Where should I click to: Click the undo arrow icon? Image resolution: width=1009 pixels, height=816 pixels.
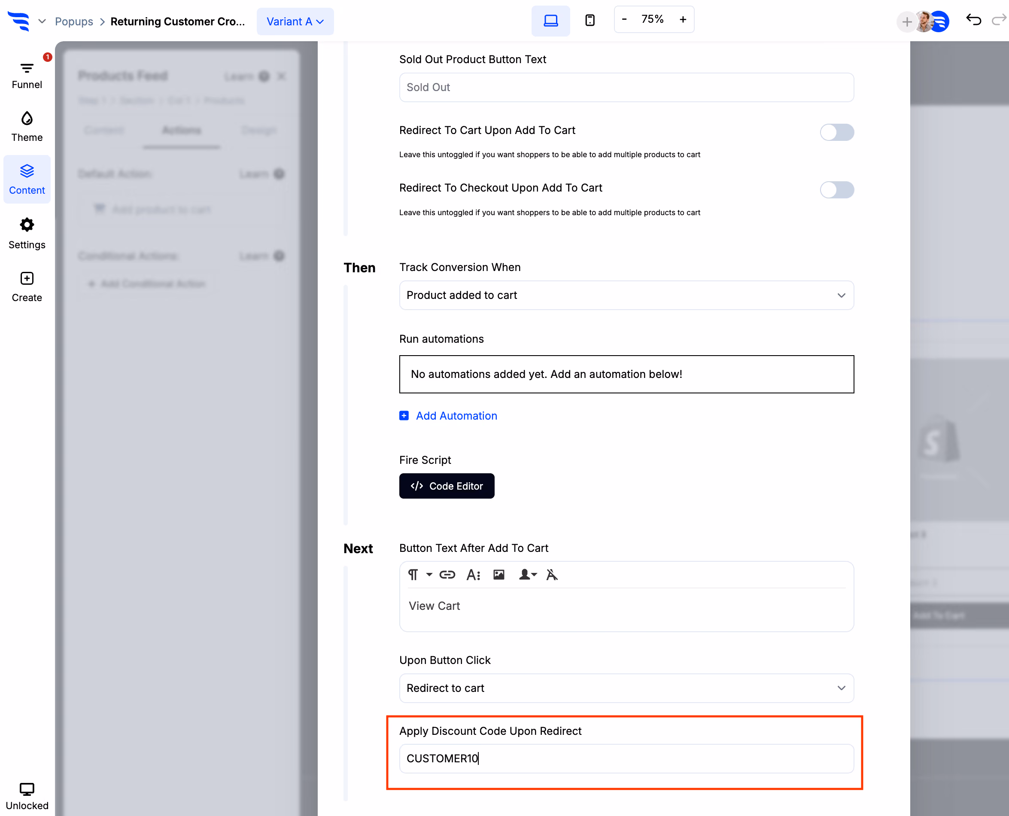(x=973, y=20)
